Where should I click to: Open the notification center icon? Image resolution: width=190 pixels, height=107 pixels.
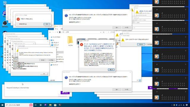tap(187, 105)
